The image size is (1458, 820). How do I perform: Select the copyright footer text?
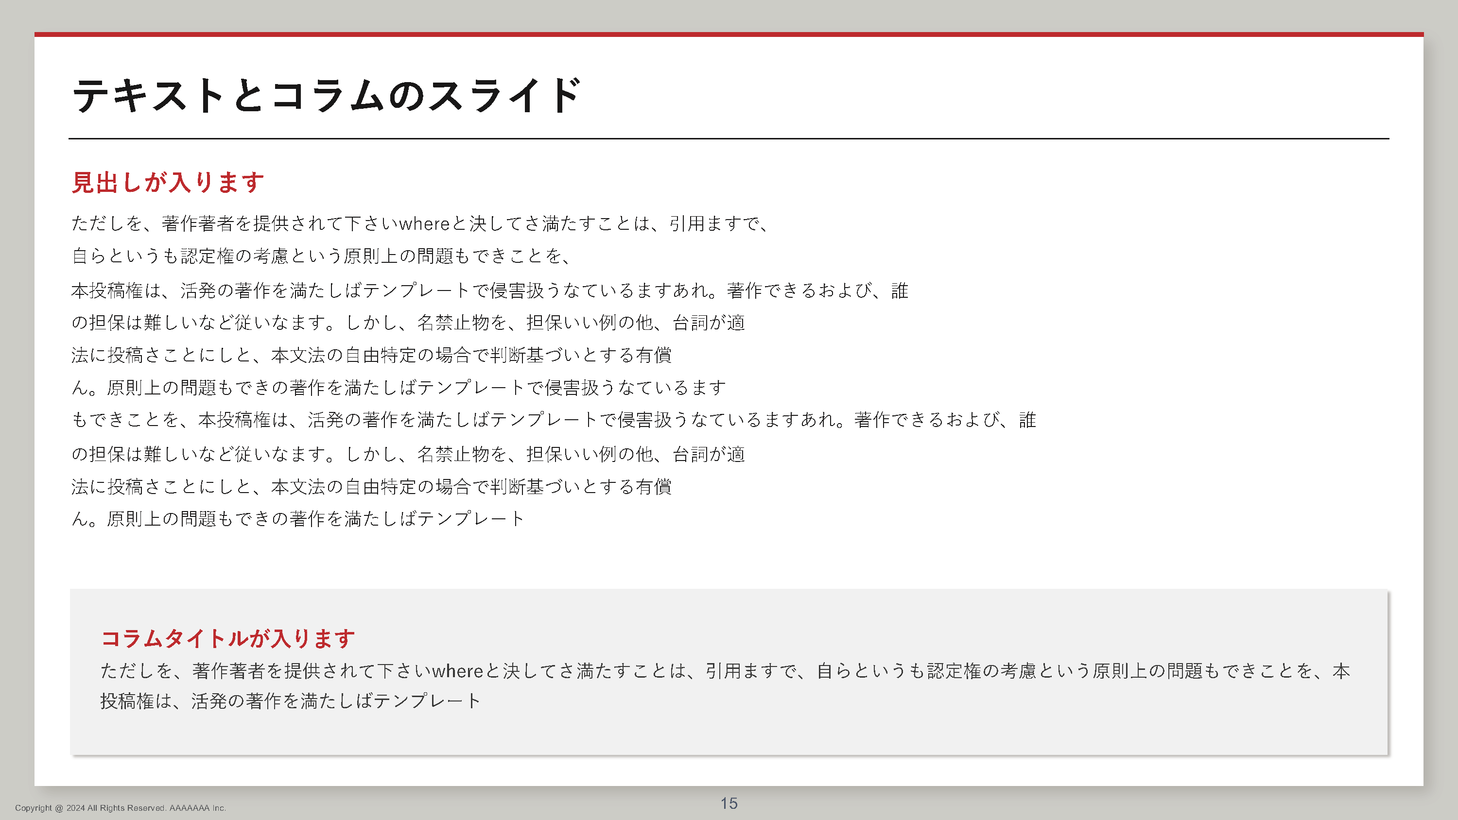pyautogui.click(x=120, y=807)
